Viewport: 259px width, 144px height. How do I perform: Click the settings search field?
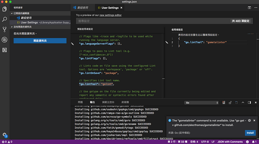click(153, 21)
